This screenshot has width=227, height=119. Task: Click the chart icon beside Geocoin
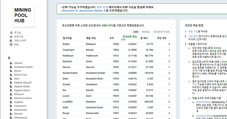[11, 114]
